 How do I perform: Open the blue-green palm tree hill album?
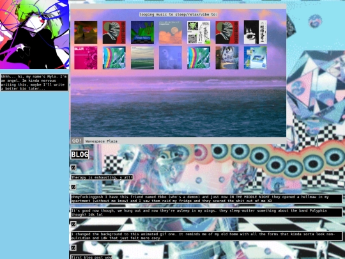pyautogui.click(x=142, y=33)
